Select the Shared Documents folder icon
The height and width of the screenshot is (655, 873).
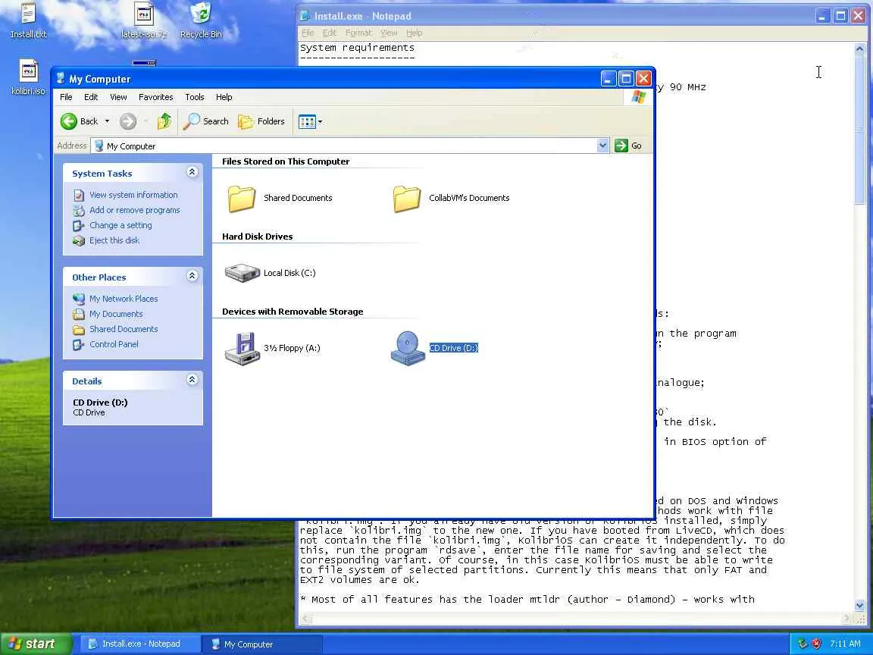coord(242,199)
